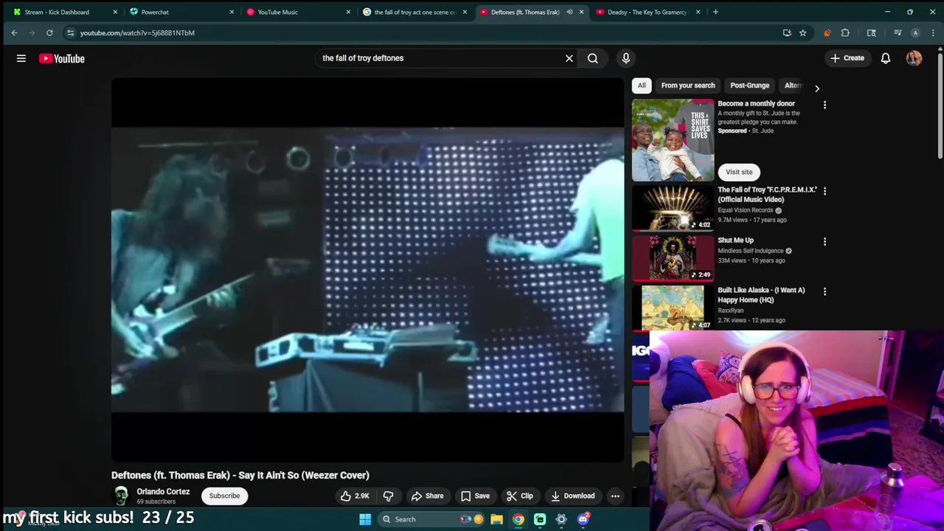The height and width of the screenshot is (531, 944).
Task: Switch to the Deadsy - The Key To Gramercy tab
Action: (647, 12)
